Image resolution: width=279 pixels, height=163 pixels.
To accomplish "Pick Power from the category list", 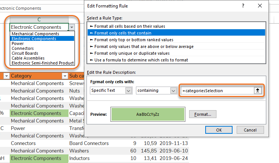I will [x=18, y=43].
